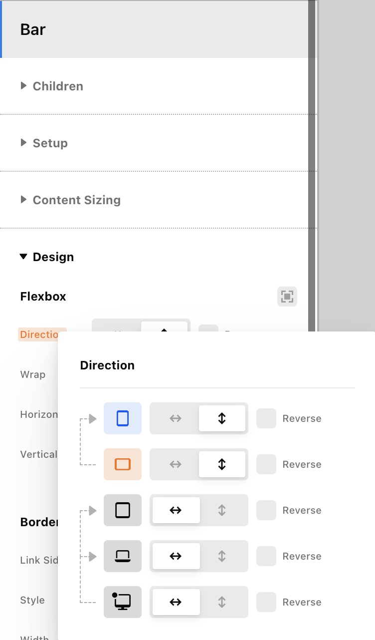Set vertical direction for laptop breakpoint
This screenshot has height=640, width=375.
pos(222,556)
